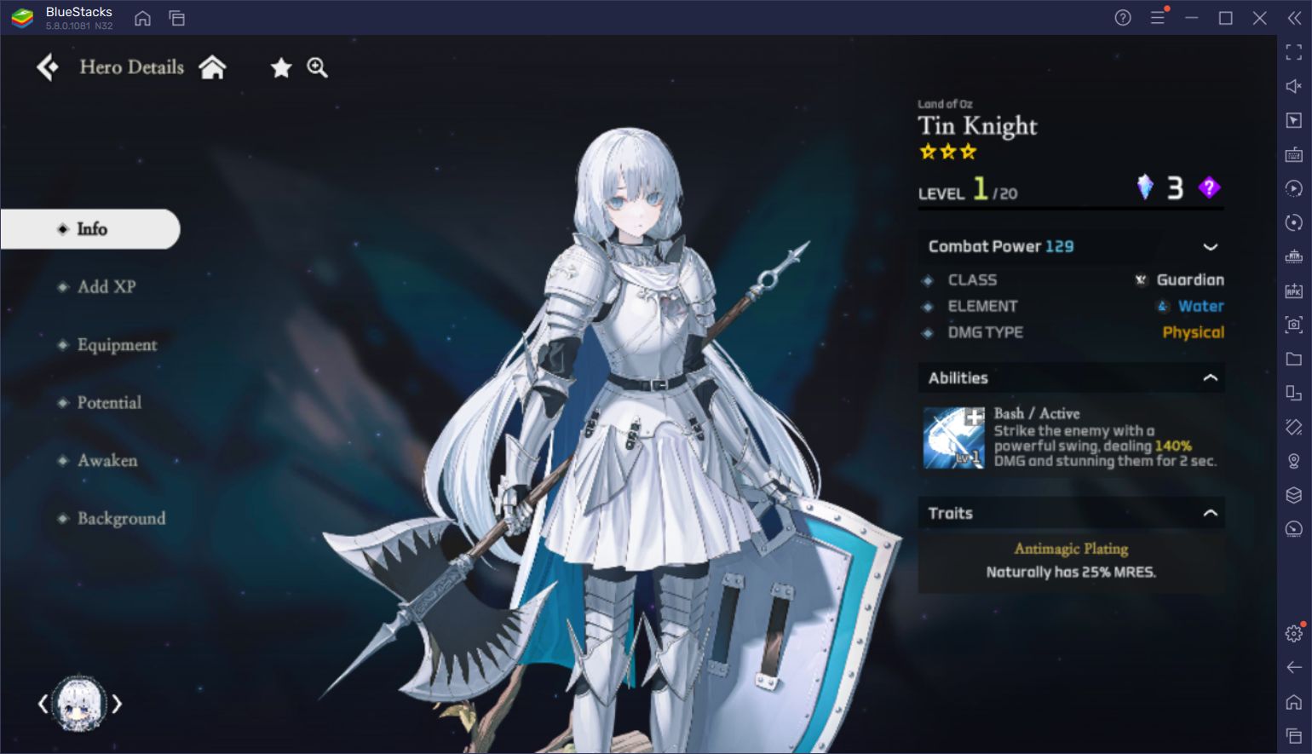Image resolution: width=1312 pixels, height=754 pixels.
Task: View the Background tab
Action: [121, 519]
